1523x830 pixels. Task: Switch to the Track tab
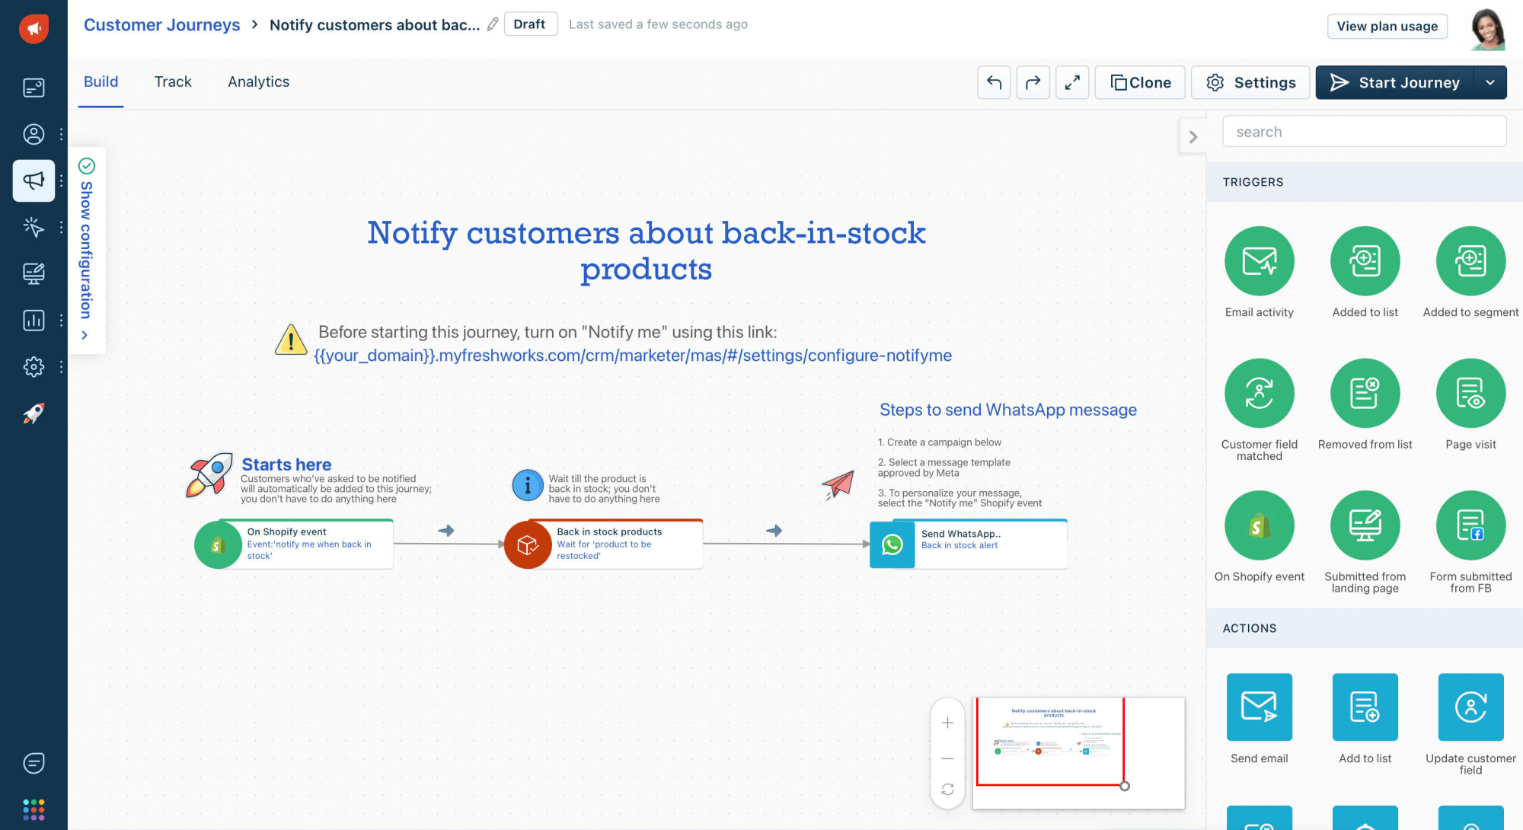click(x=173, y=81)
